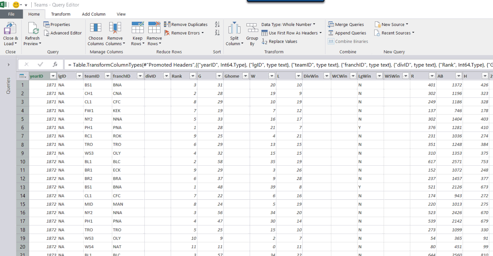
Task: Open the Advanced Editor
Action: click(63, 33)
